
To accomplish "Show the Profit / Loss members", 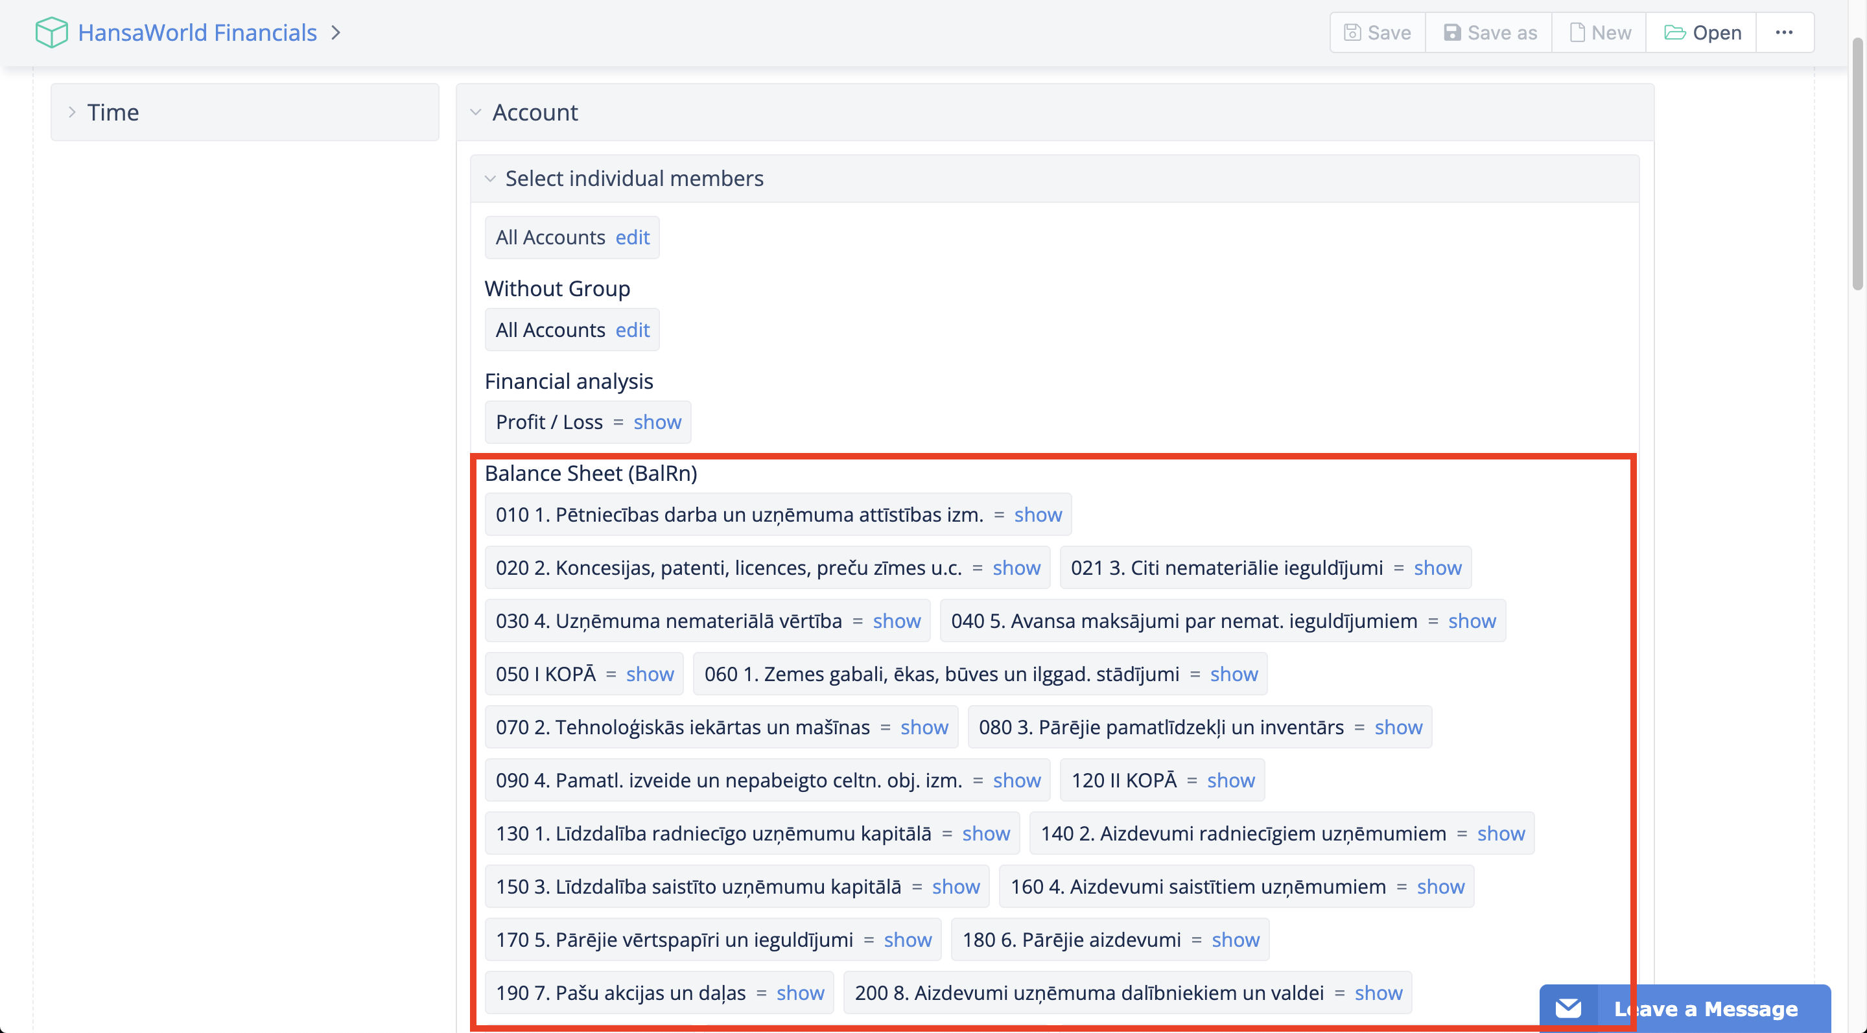I will (657, 423).
